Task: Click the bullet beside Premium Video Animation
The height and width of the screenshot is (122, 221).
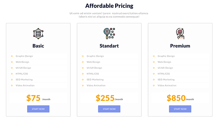Action: (x=154, y=85)
